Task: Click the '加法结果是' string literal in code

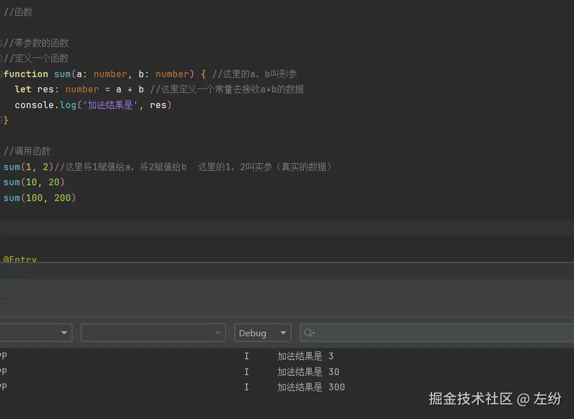Action: (110, 105)
